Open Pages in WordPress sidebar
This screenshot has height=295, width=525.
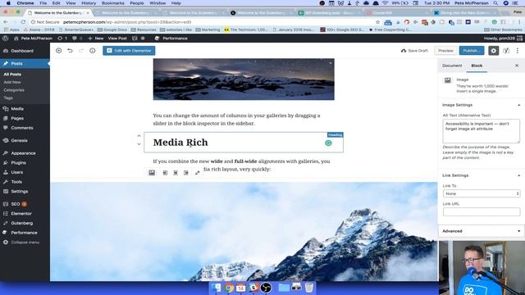pyautogui.click(x=17, y=118)
